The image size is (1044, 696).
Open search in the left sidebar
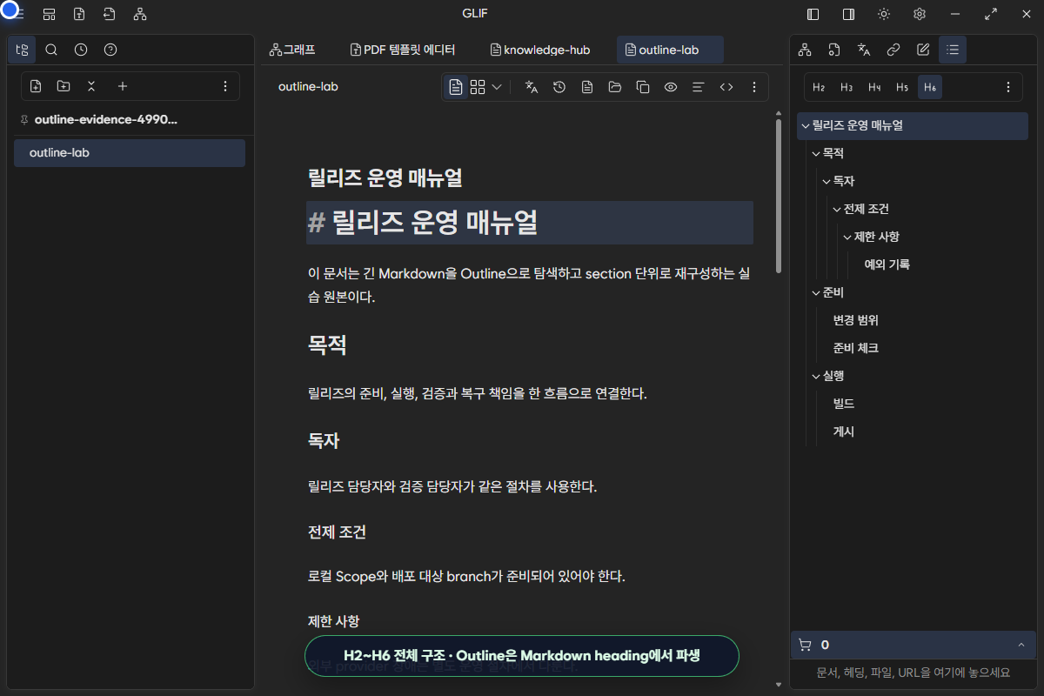51,50
